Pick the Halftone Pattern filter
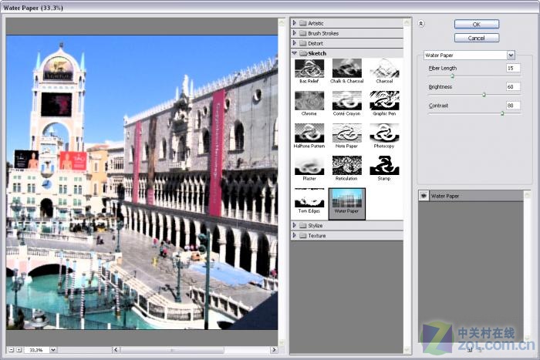The width and height of the screenshot is (540, 360). (309, 133)
